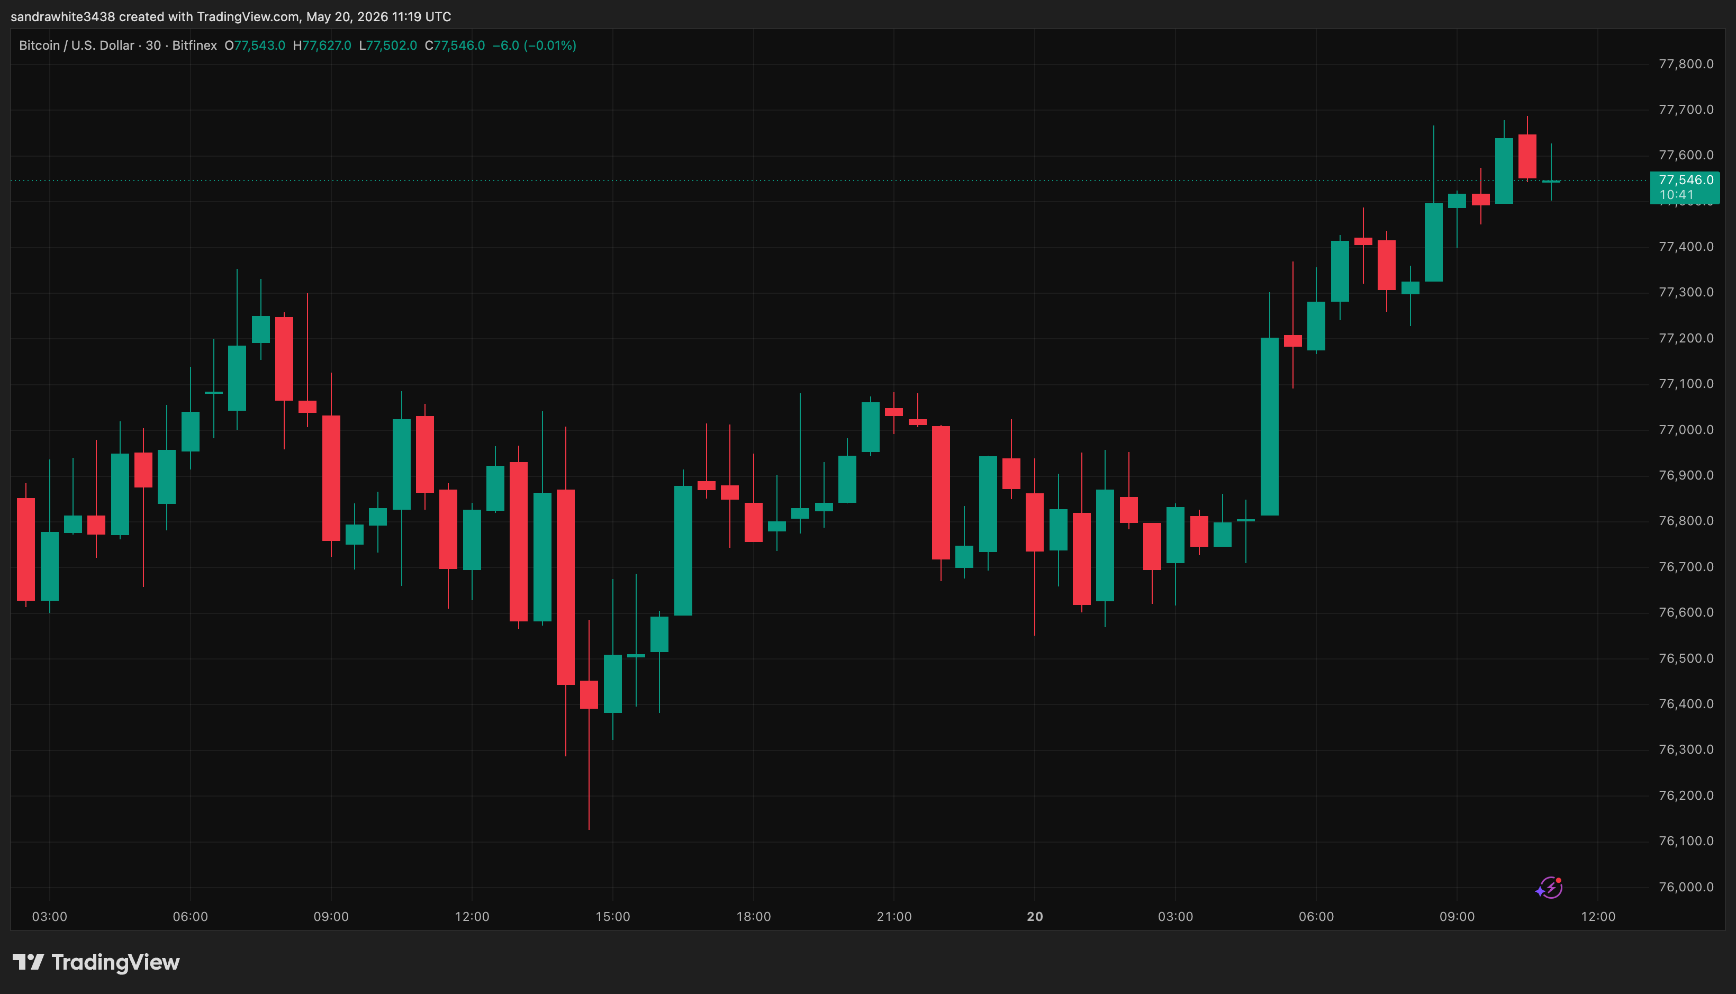
Task: Click the 18:00 time axis label
Action: pos(754,916)
